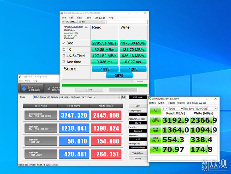Close the CrystalDiskMark window

(215, 99)
